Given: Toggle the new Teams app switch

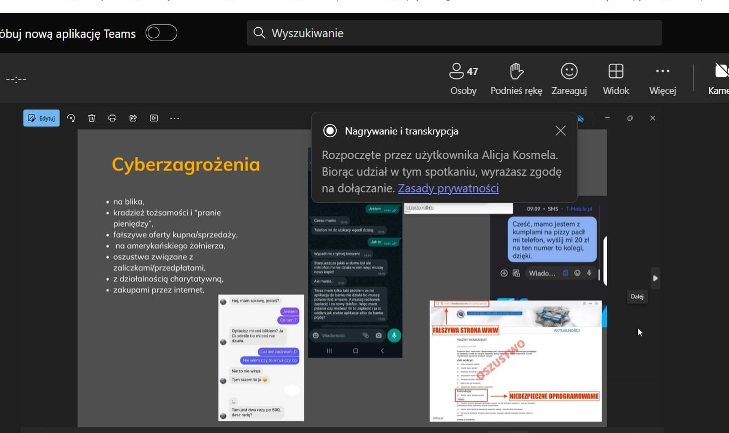Looking at the screenshot, I should 161,33.
